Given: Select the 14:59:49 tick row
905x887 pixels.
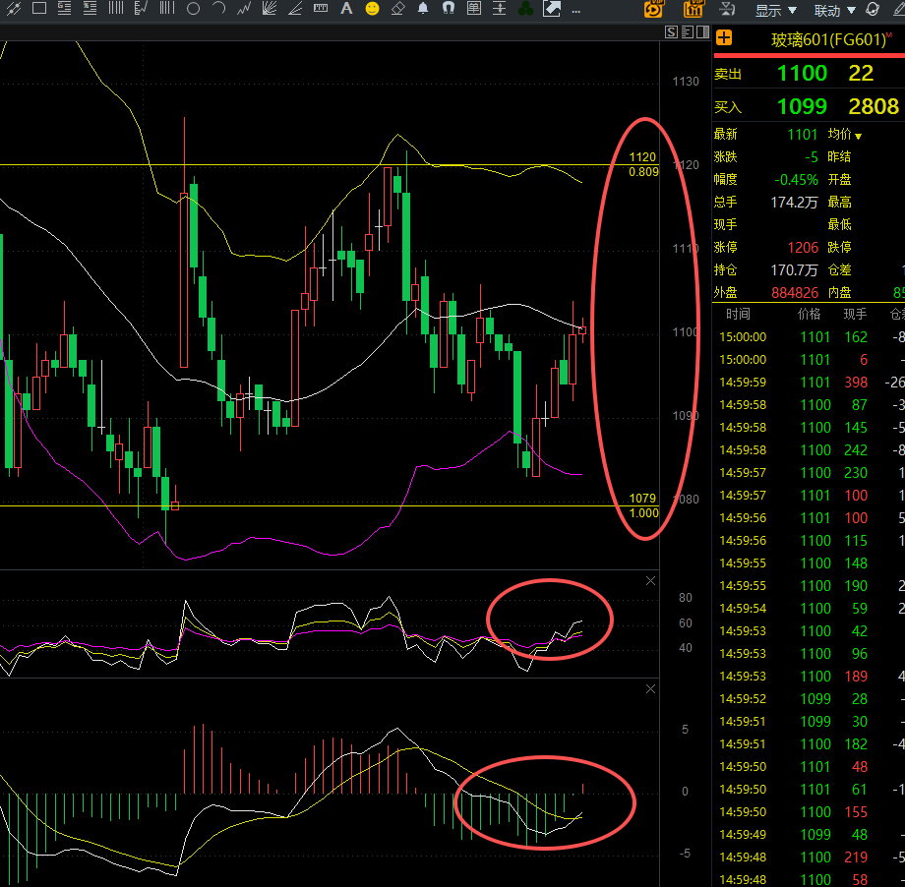Looking at the screenshot, I should (810, 835).
